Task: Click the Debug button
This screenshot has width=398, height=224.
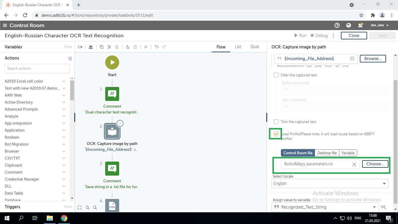Action: [319, 36]
